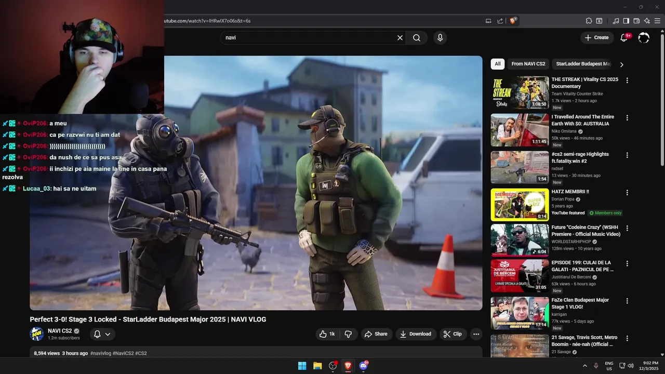Click the #navivlog hashtag
Screen dimensions: 665x374
(x=100, y=353)
